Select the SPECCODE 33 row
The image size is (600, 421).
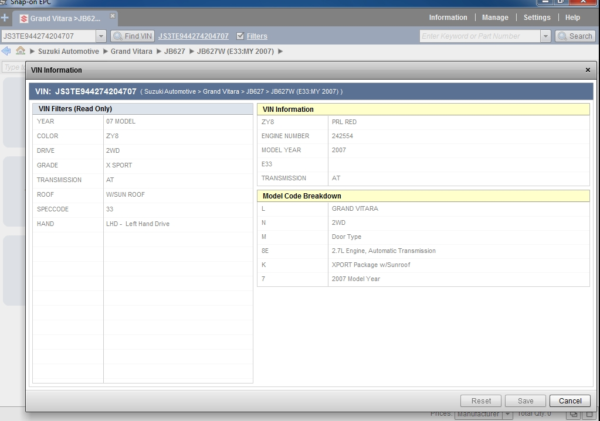(x=143, y=210)
